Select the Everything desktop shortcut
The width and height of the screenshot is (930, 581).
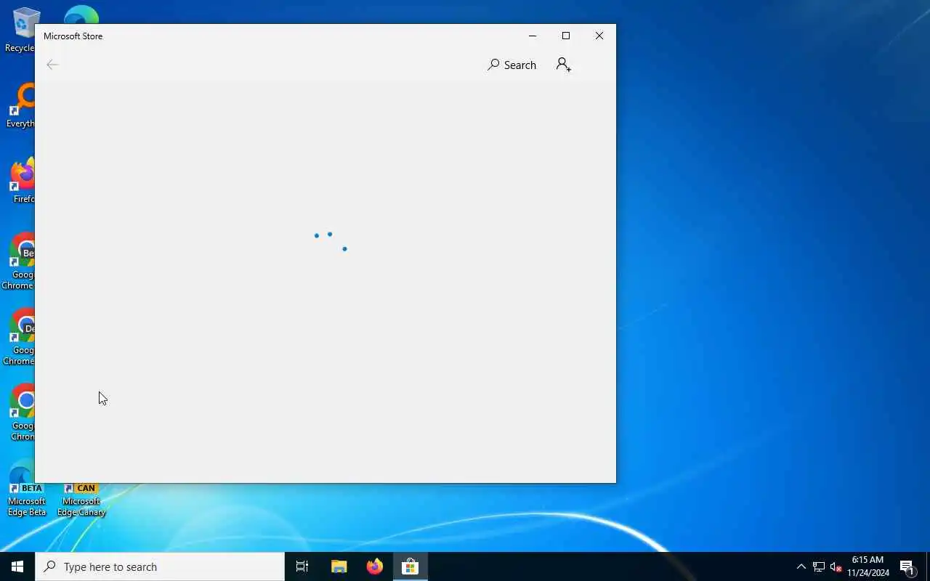pos(20,106)
